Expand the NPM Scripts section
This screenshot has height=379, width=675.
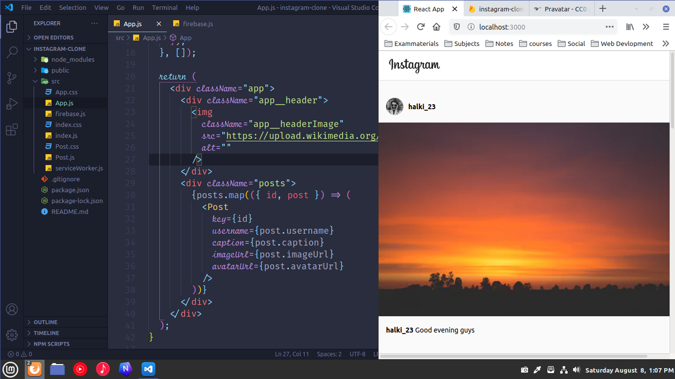[x=51, y=344]
